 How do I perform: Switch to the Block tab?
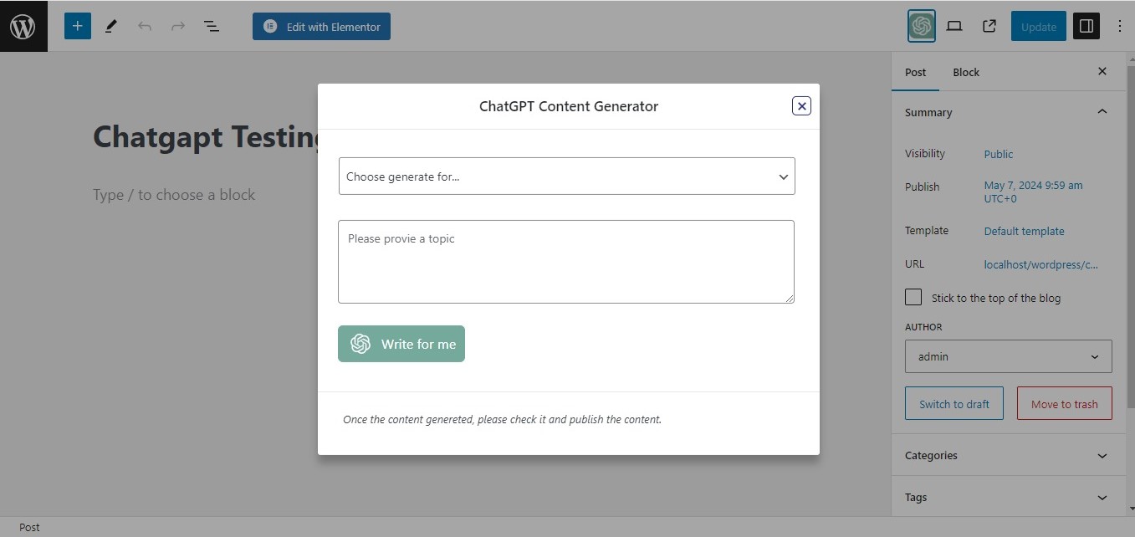[966, 72]
